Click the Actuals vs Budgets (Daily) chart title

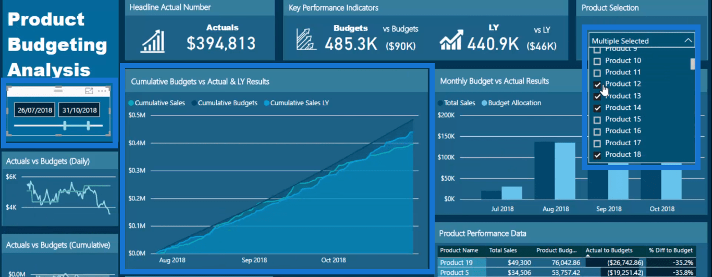click(48, 161)
